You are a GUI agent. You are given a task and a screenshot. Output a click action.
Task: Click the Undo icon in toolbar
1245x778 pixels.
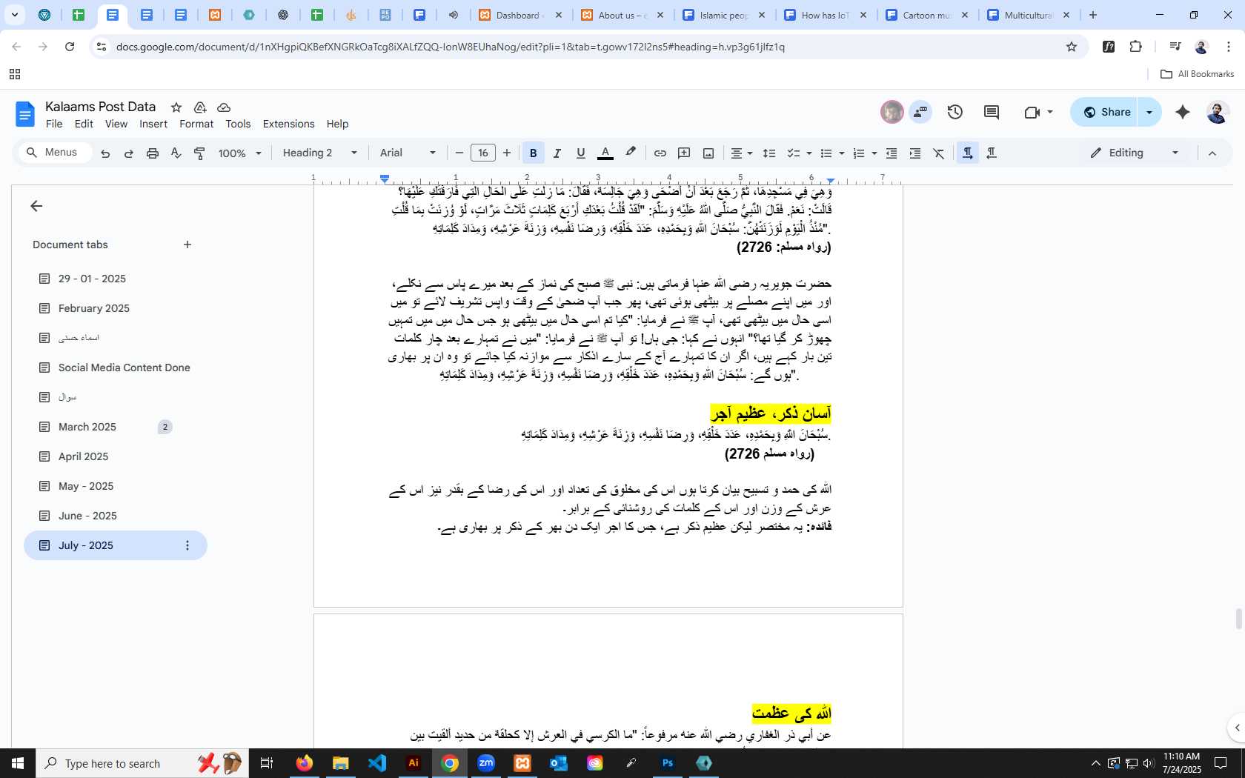click(x=105, y=153)
